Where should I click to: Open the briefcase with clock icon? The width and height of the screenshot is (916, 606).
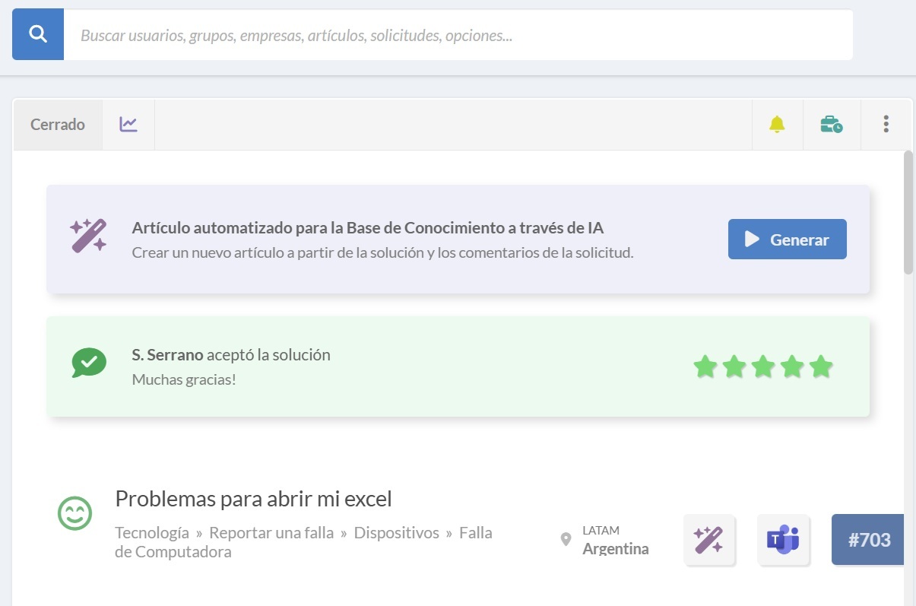(832, 124)
